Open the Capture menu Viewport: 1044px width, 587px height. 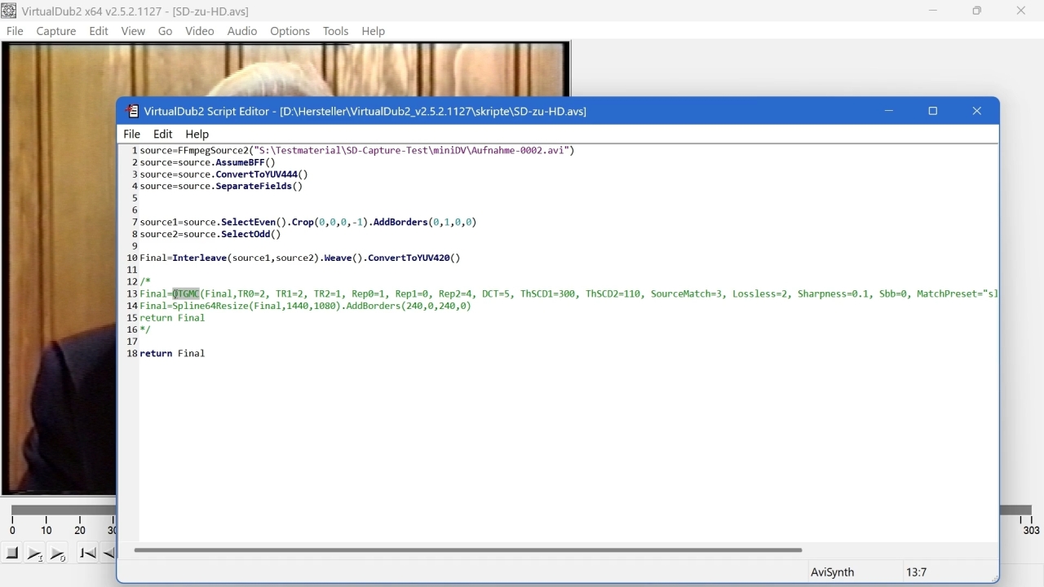(x=56, y=31)
